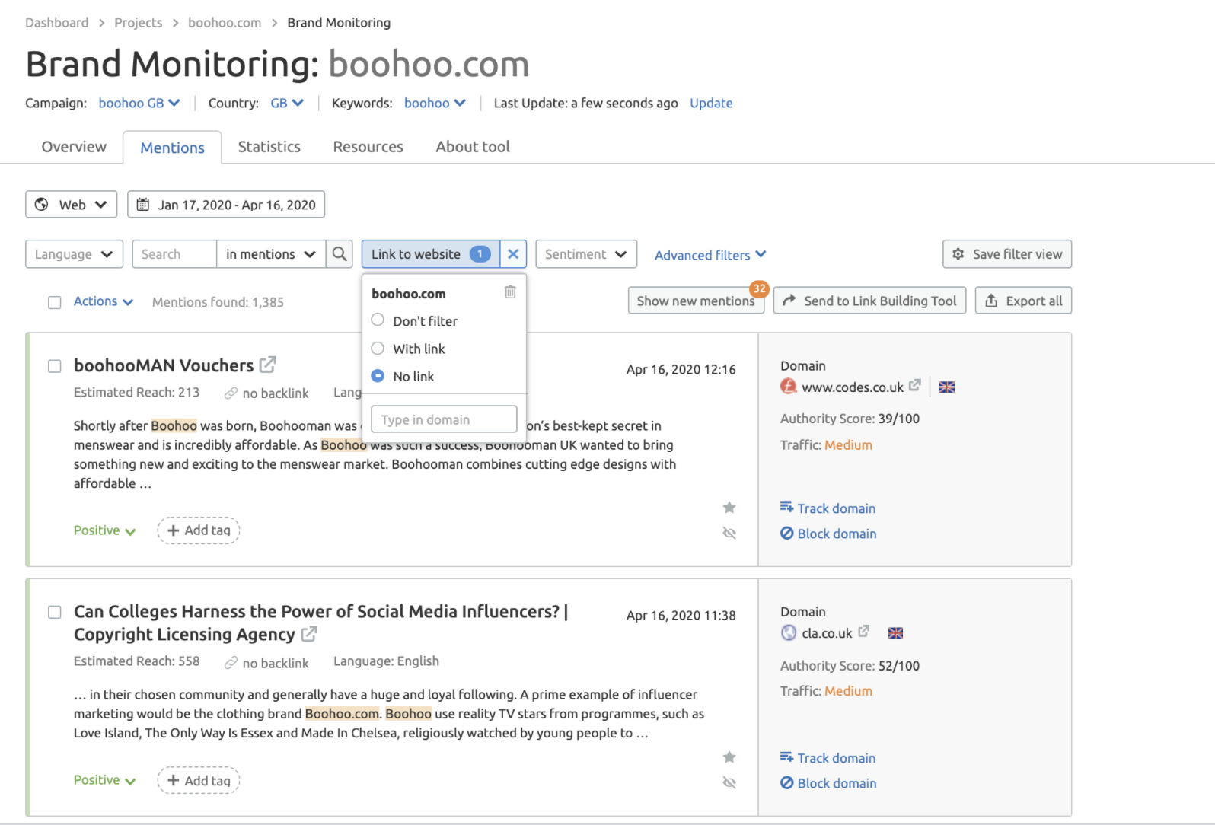Image resolution: width=1215 pixels, height=825 pixels.
Task: Open cla.co.uk in new window icon
Action: 863,632
